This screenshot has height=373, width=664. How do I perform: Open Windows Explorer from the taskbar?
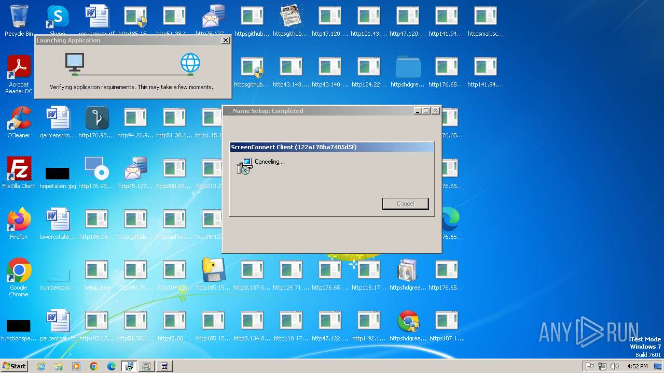tap(59, 366)
